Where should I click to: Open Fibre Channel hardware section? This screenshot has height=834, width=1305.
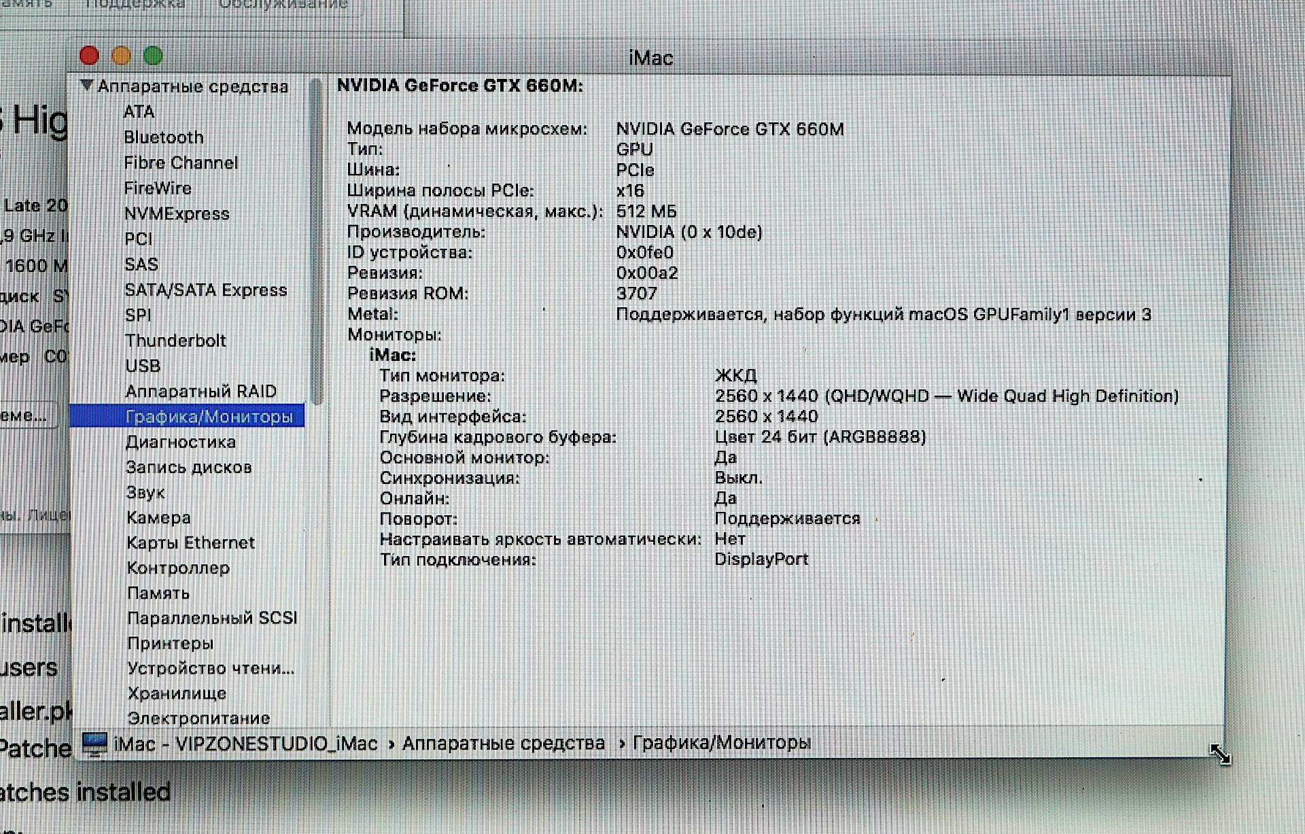pyautogui.click(x=181, y=163)
